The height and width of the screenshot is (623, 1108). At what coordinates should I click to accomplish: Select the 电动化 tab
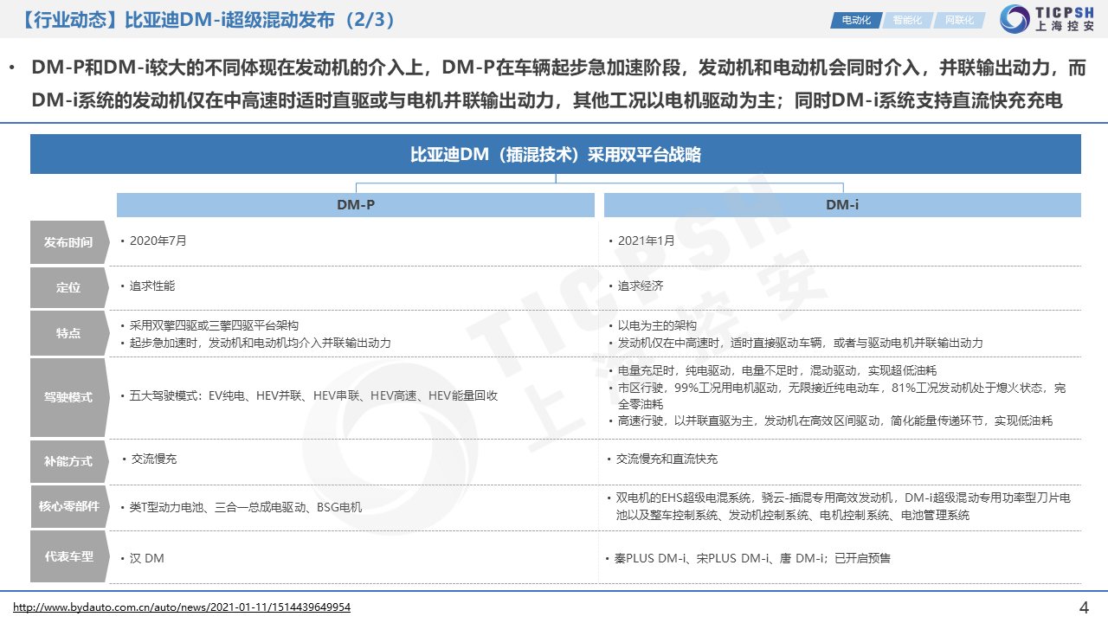[x=855, y=20]
